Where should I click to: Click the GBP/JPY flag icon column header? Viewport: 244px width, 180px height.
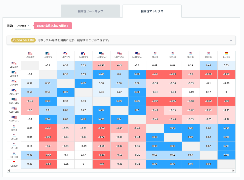[66, 54]
